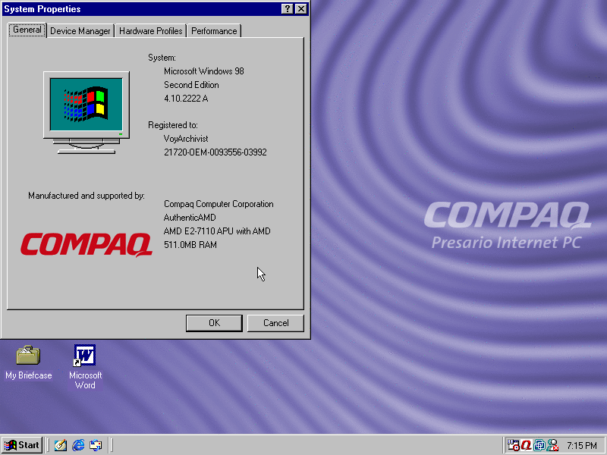Switch to the Device Manager tab
Image resolution: width=607 pixels, height=455 pixels.
[x=80, y=31]
